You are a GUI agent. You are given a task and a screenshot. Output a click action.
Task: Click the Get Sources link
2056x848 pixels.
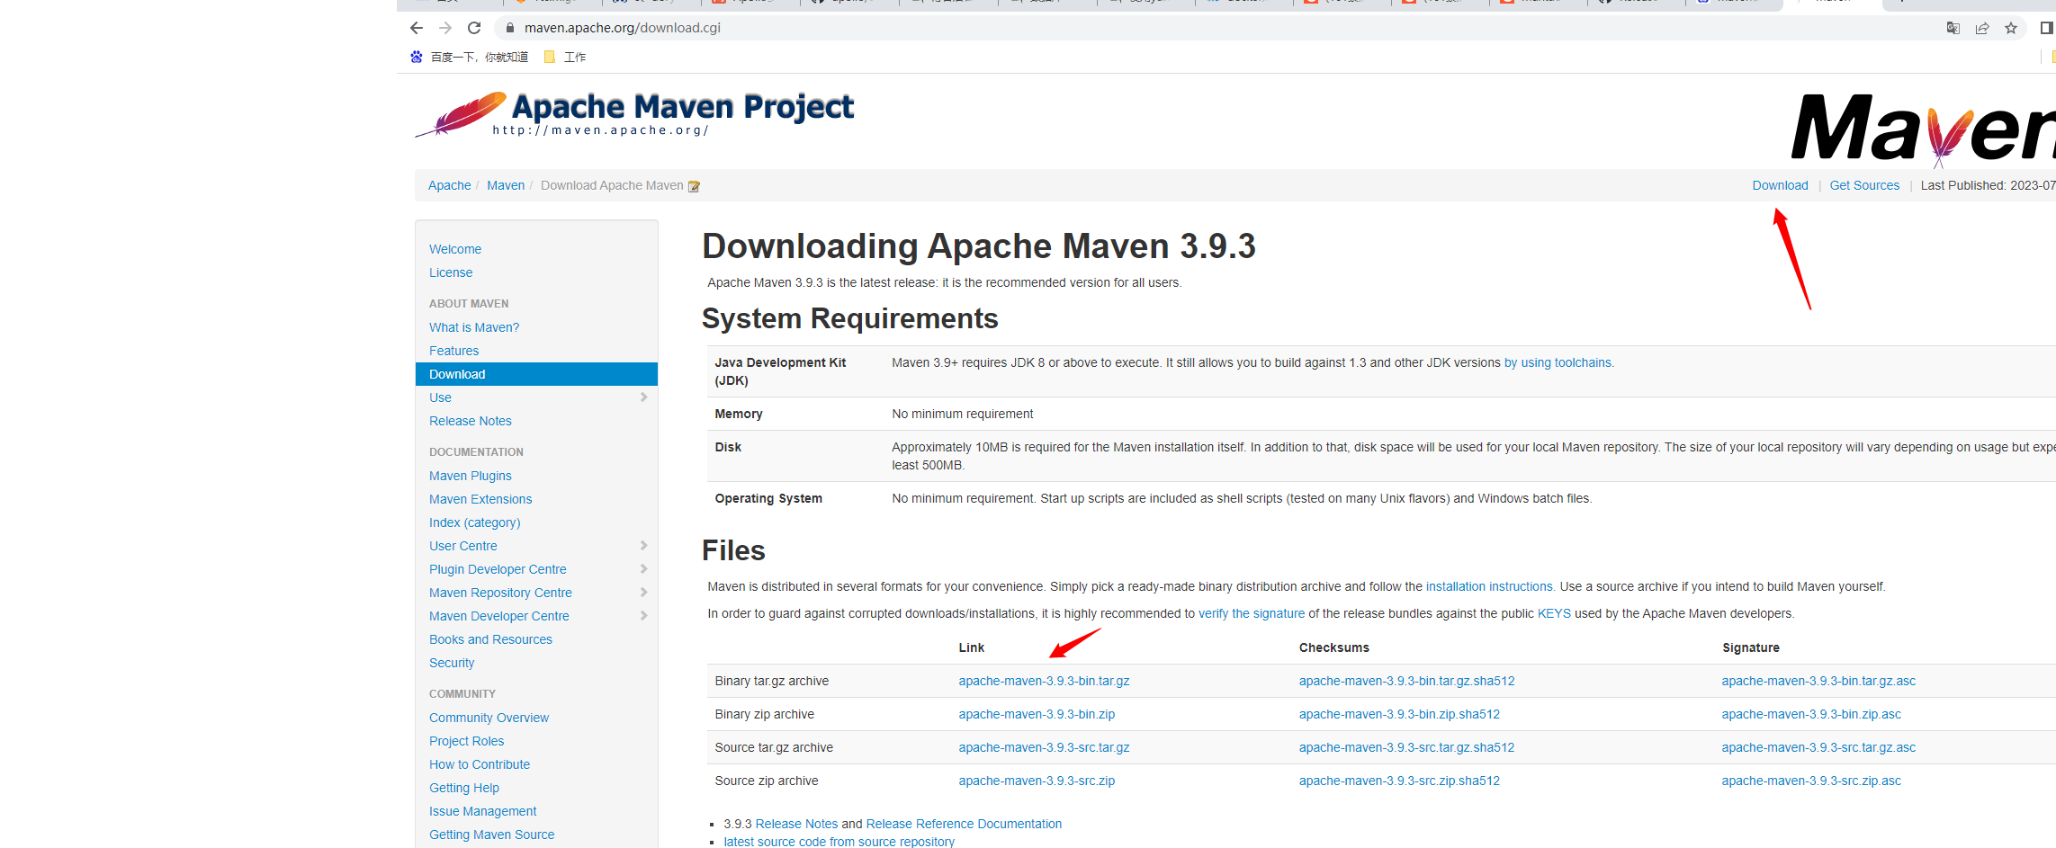point(1864,185)
